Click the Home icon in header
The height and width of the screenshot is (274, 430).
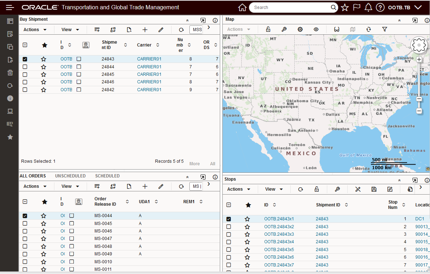[242, 8]
